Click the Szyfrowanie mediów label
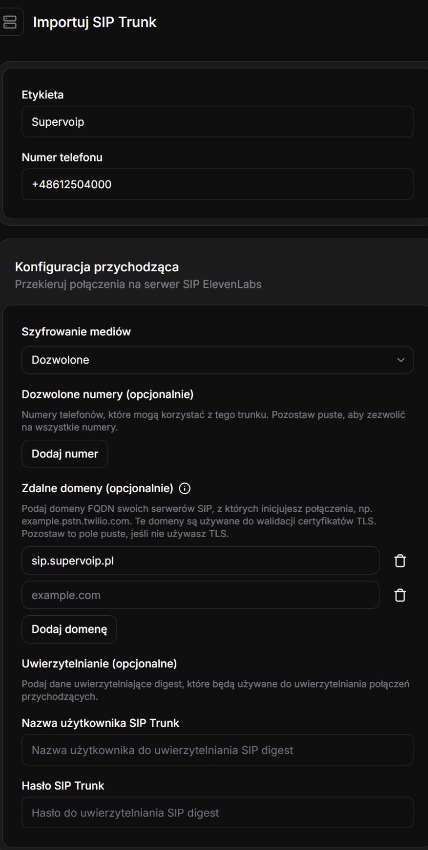The height and width of the screenshot is (850, 428). (76, 332)
